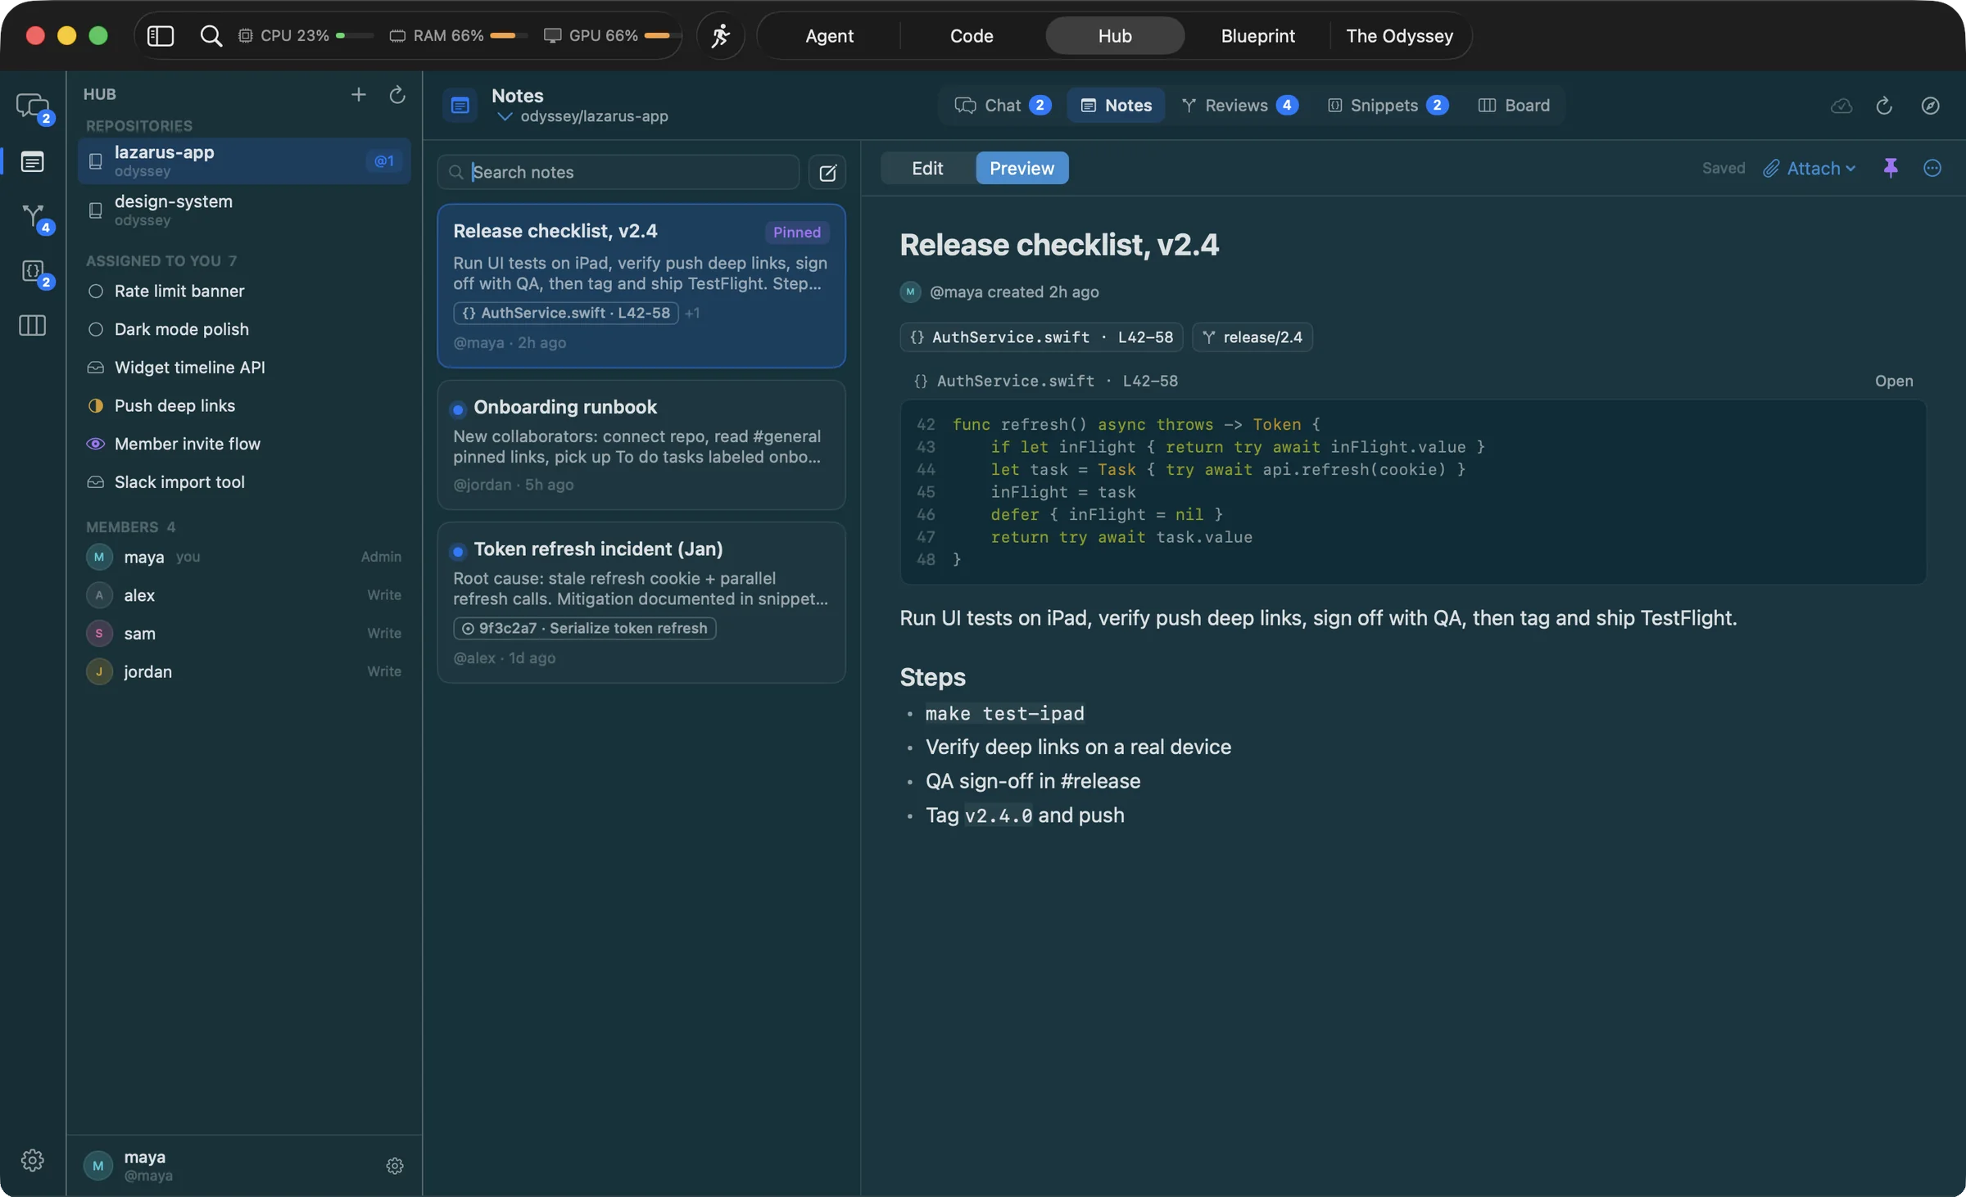Select the Hub mode tab
Screen dimensions: 1966x1197
point(1115,36)
